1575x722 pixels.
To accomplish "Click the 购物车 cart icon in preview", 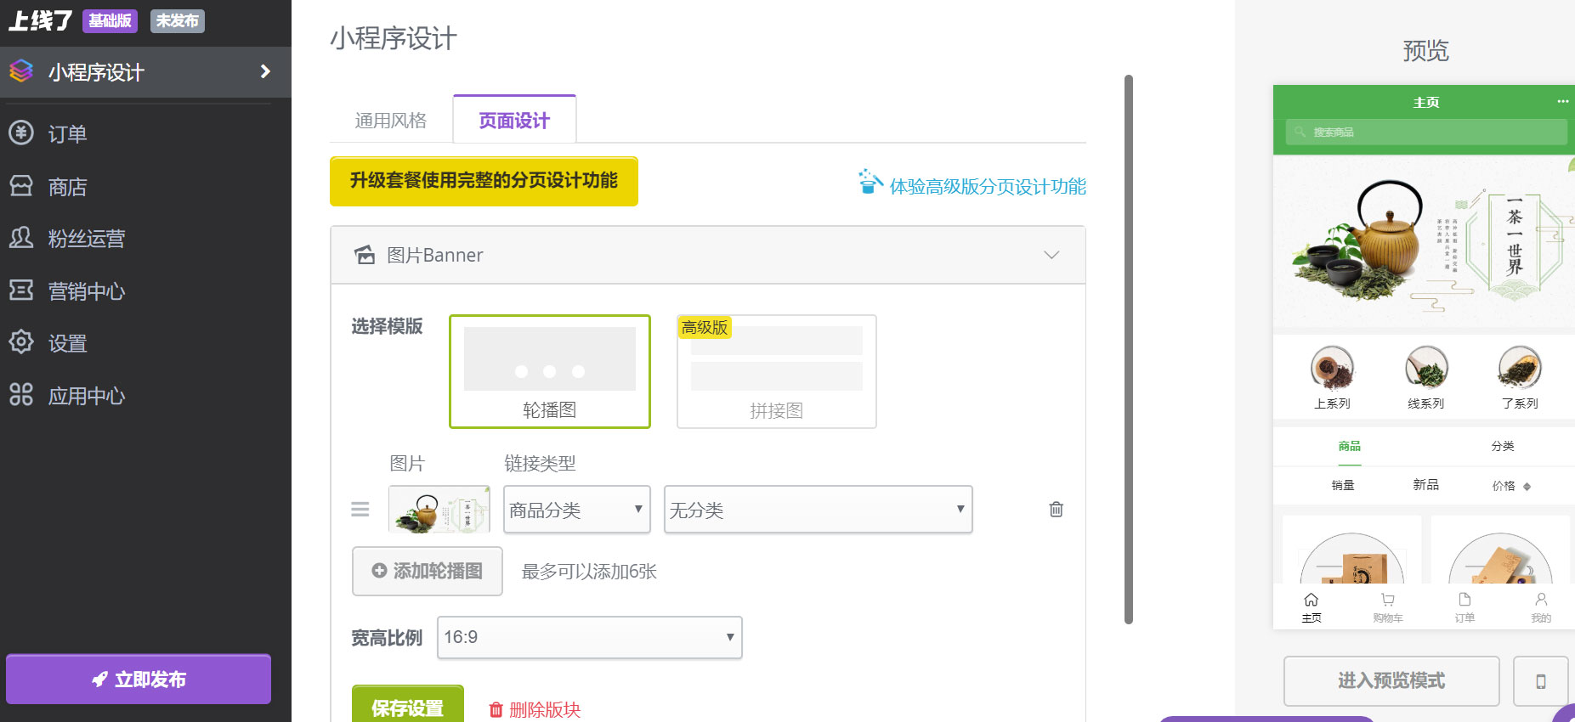I will click(1388, 600).
